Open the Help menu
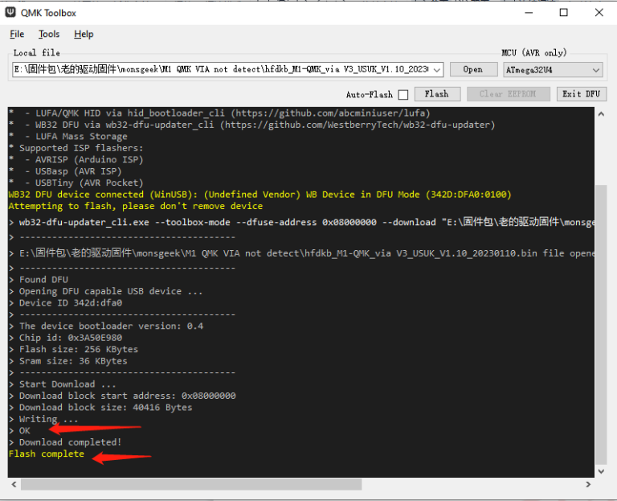Viewport: 617px width, 501px height. pos(84,35)
